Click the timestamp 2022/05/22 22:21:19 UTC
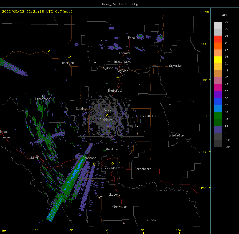The height and width of the screenshot is (234, 239). tap(27, 12)
